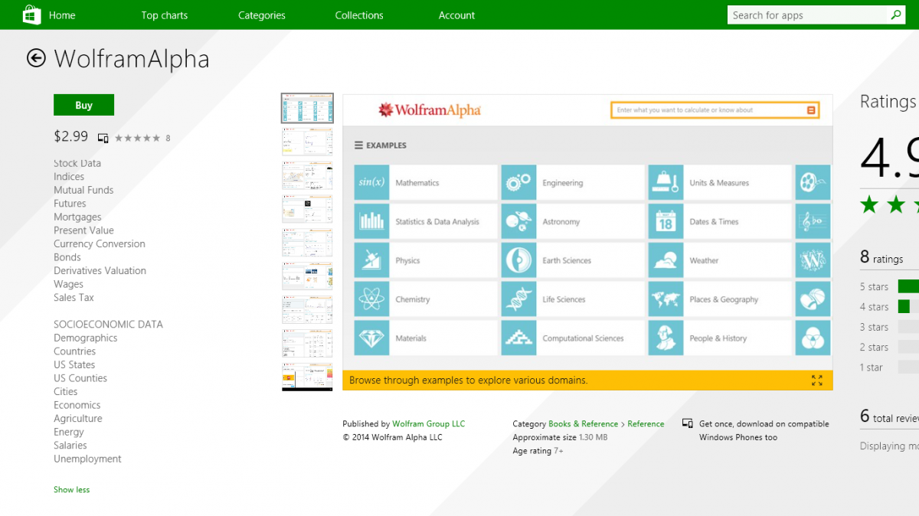Screen dimensions: 919x516
Task: Click the Dates & Times calendar icon
Action: 666,221
